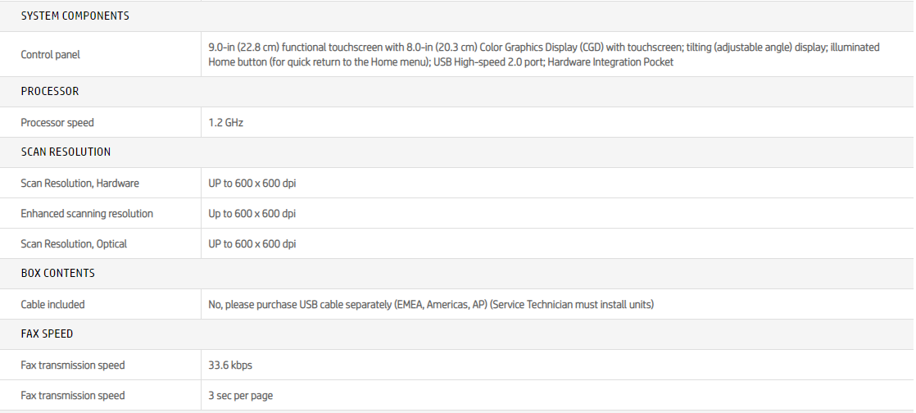Select the USB cable purchase notice text
916x413 pixels.
pyautogui.click(x=431, y=304)
